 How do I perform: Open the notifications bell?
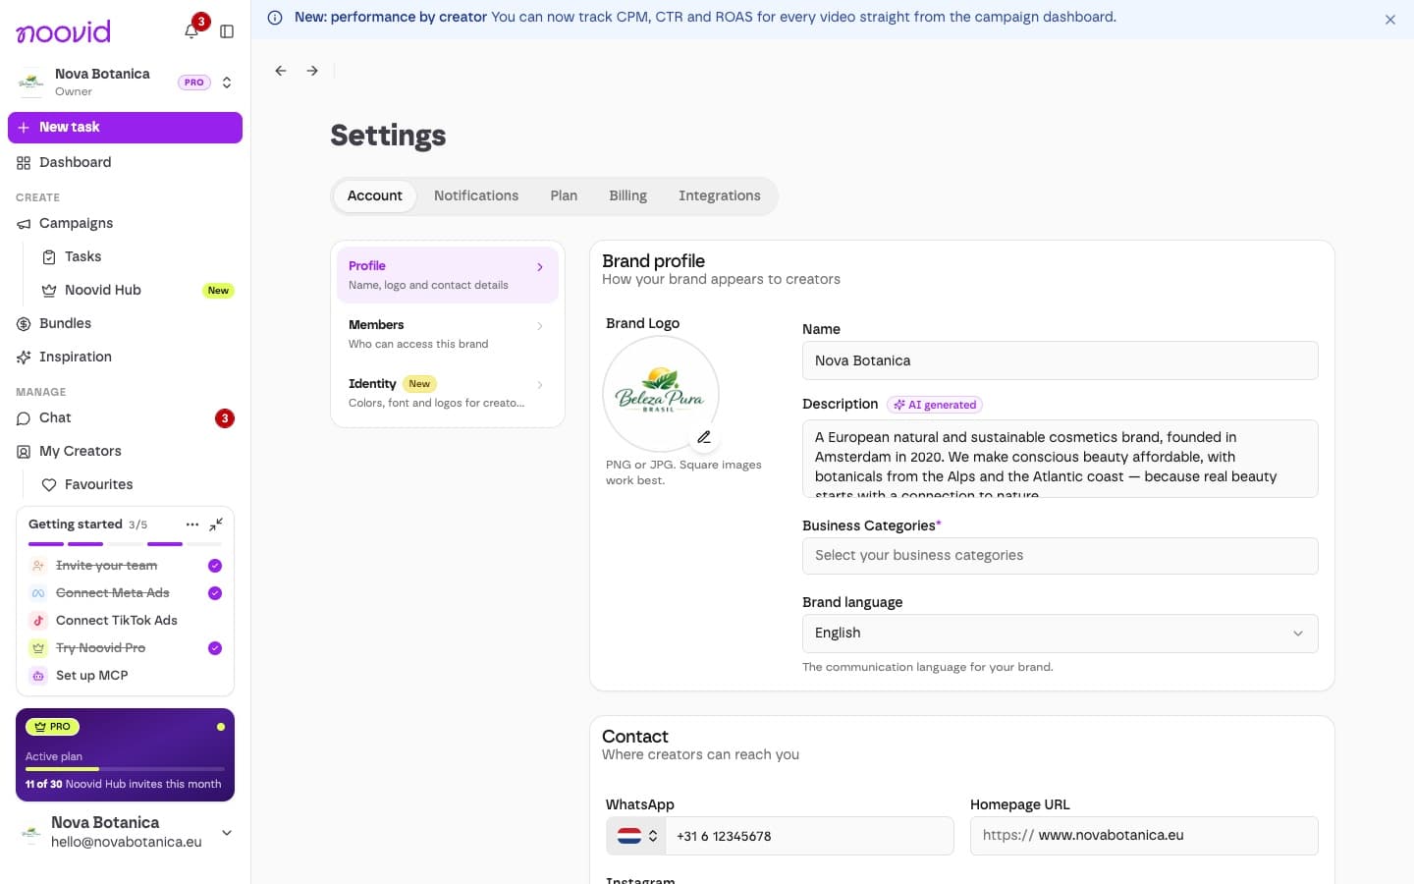point(191,31)
